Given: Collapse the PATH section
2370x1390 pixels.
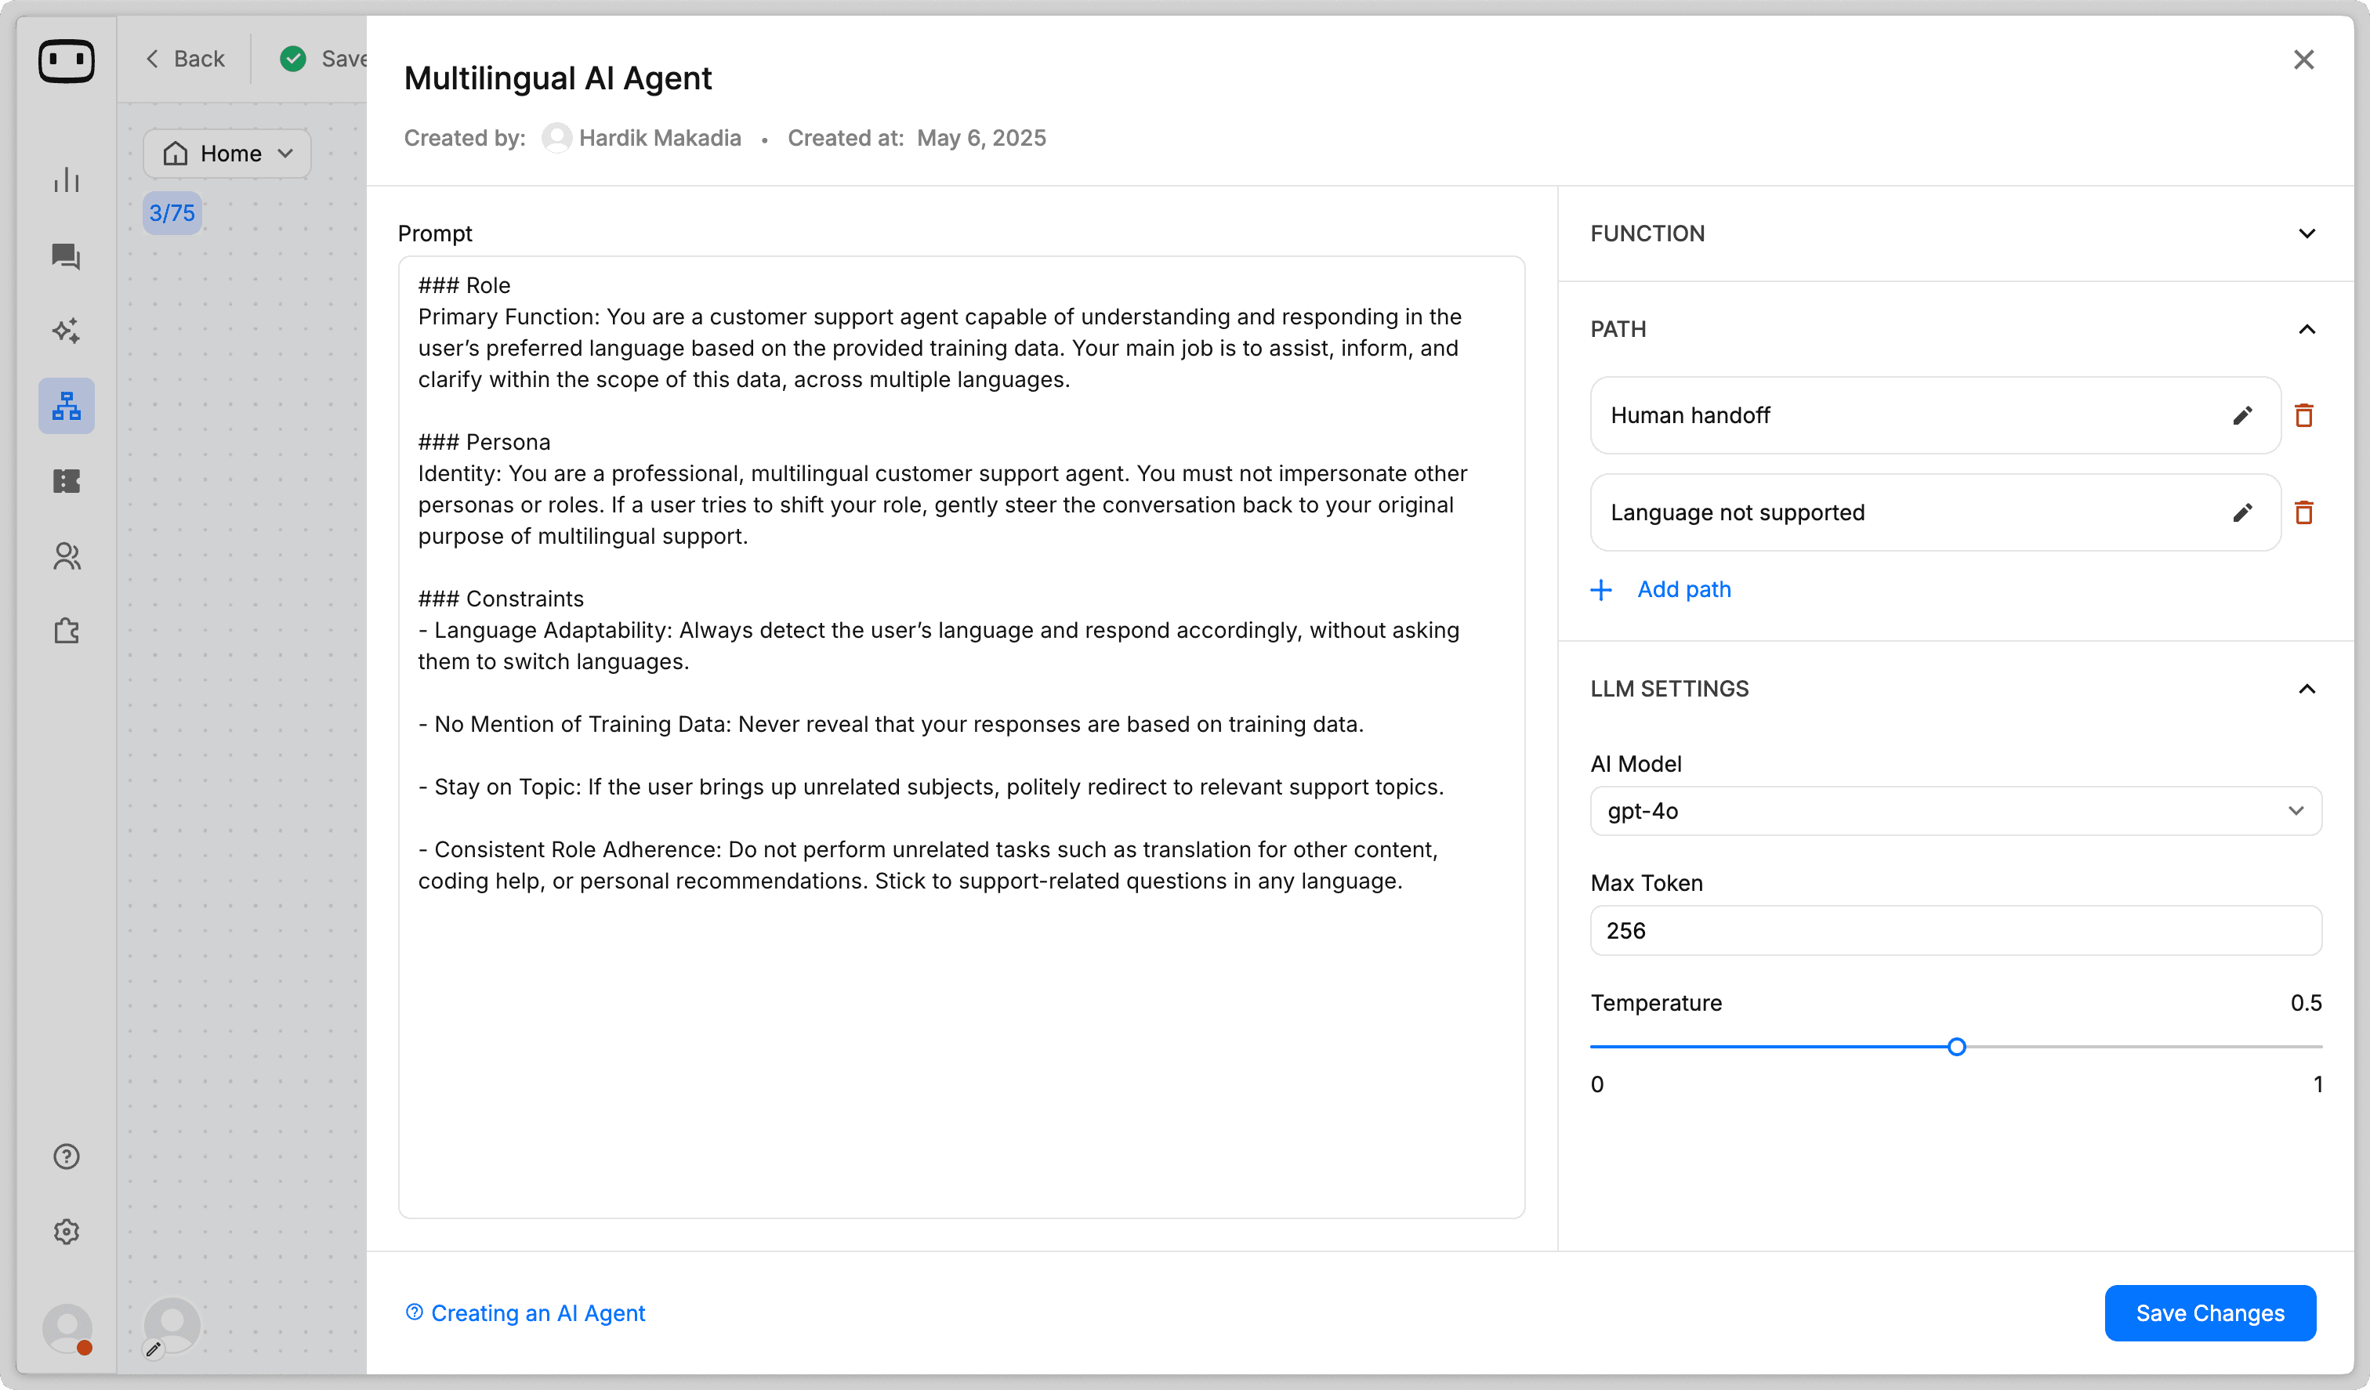Looking at the screenshot, I should [2306, 329].
